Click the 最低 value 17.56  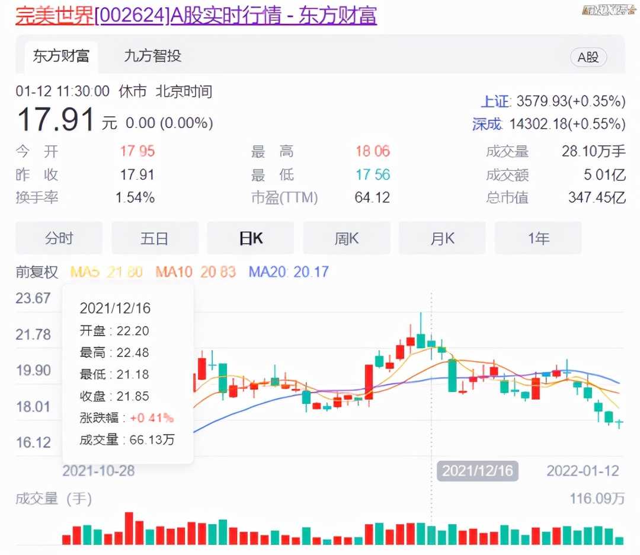click(373, 175)
